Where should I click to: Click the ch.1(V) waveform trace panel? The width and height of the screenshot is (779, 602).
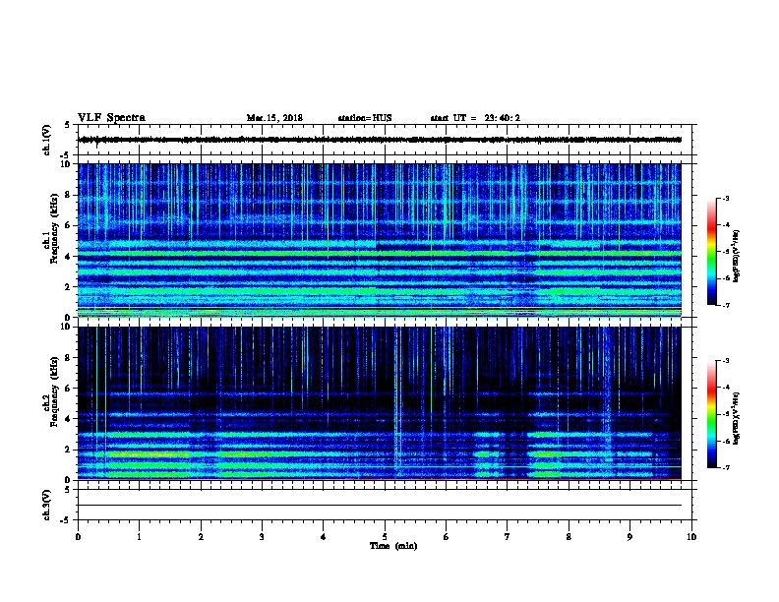[x=385, y=140]
